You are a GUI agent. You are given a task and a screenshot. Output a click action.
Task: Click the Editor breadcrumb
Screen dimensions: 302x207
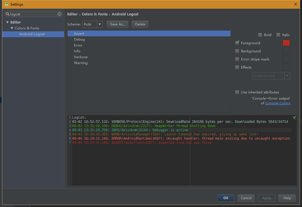pyautogui.click(x=72, y=14)
